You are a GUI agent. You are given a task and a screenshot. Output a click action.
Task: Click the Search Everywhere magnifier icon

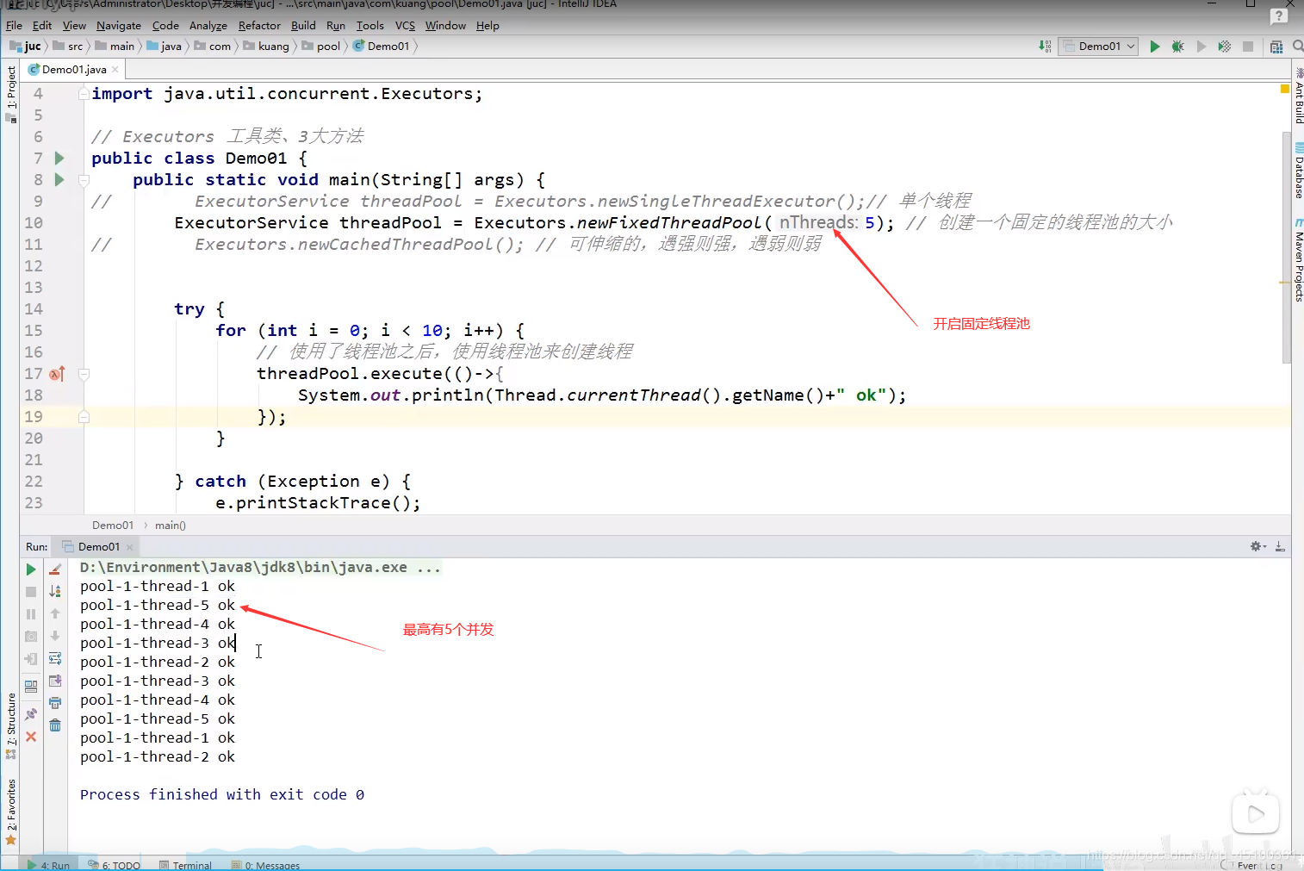point(1298,47)
